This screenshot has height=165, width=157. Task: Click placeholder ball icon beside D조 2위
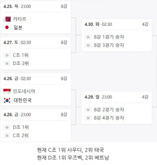pos(7,63)
